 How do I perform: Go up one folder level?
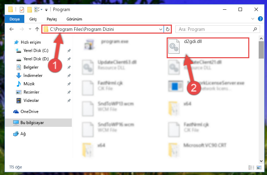(37, 29)
